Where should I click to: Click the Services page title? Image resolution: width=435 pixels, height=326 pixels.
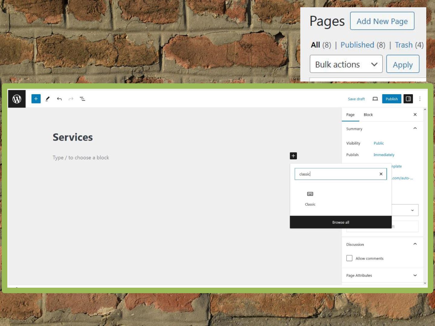(73, 137)
